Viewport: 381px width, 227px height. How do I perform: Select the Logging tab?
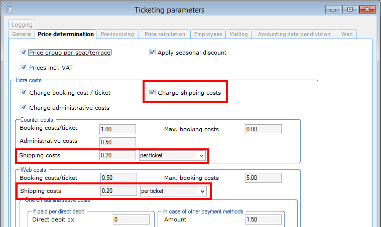pyautogui.click(x=22, y=24)
